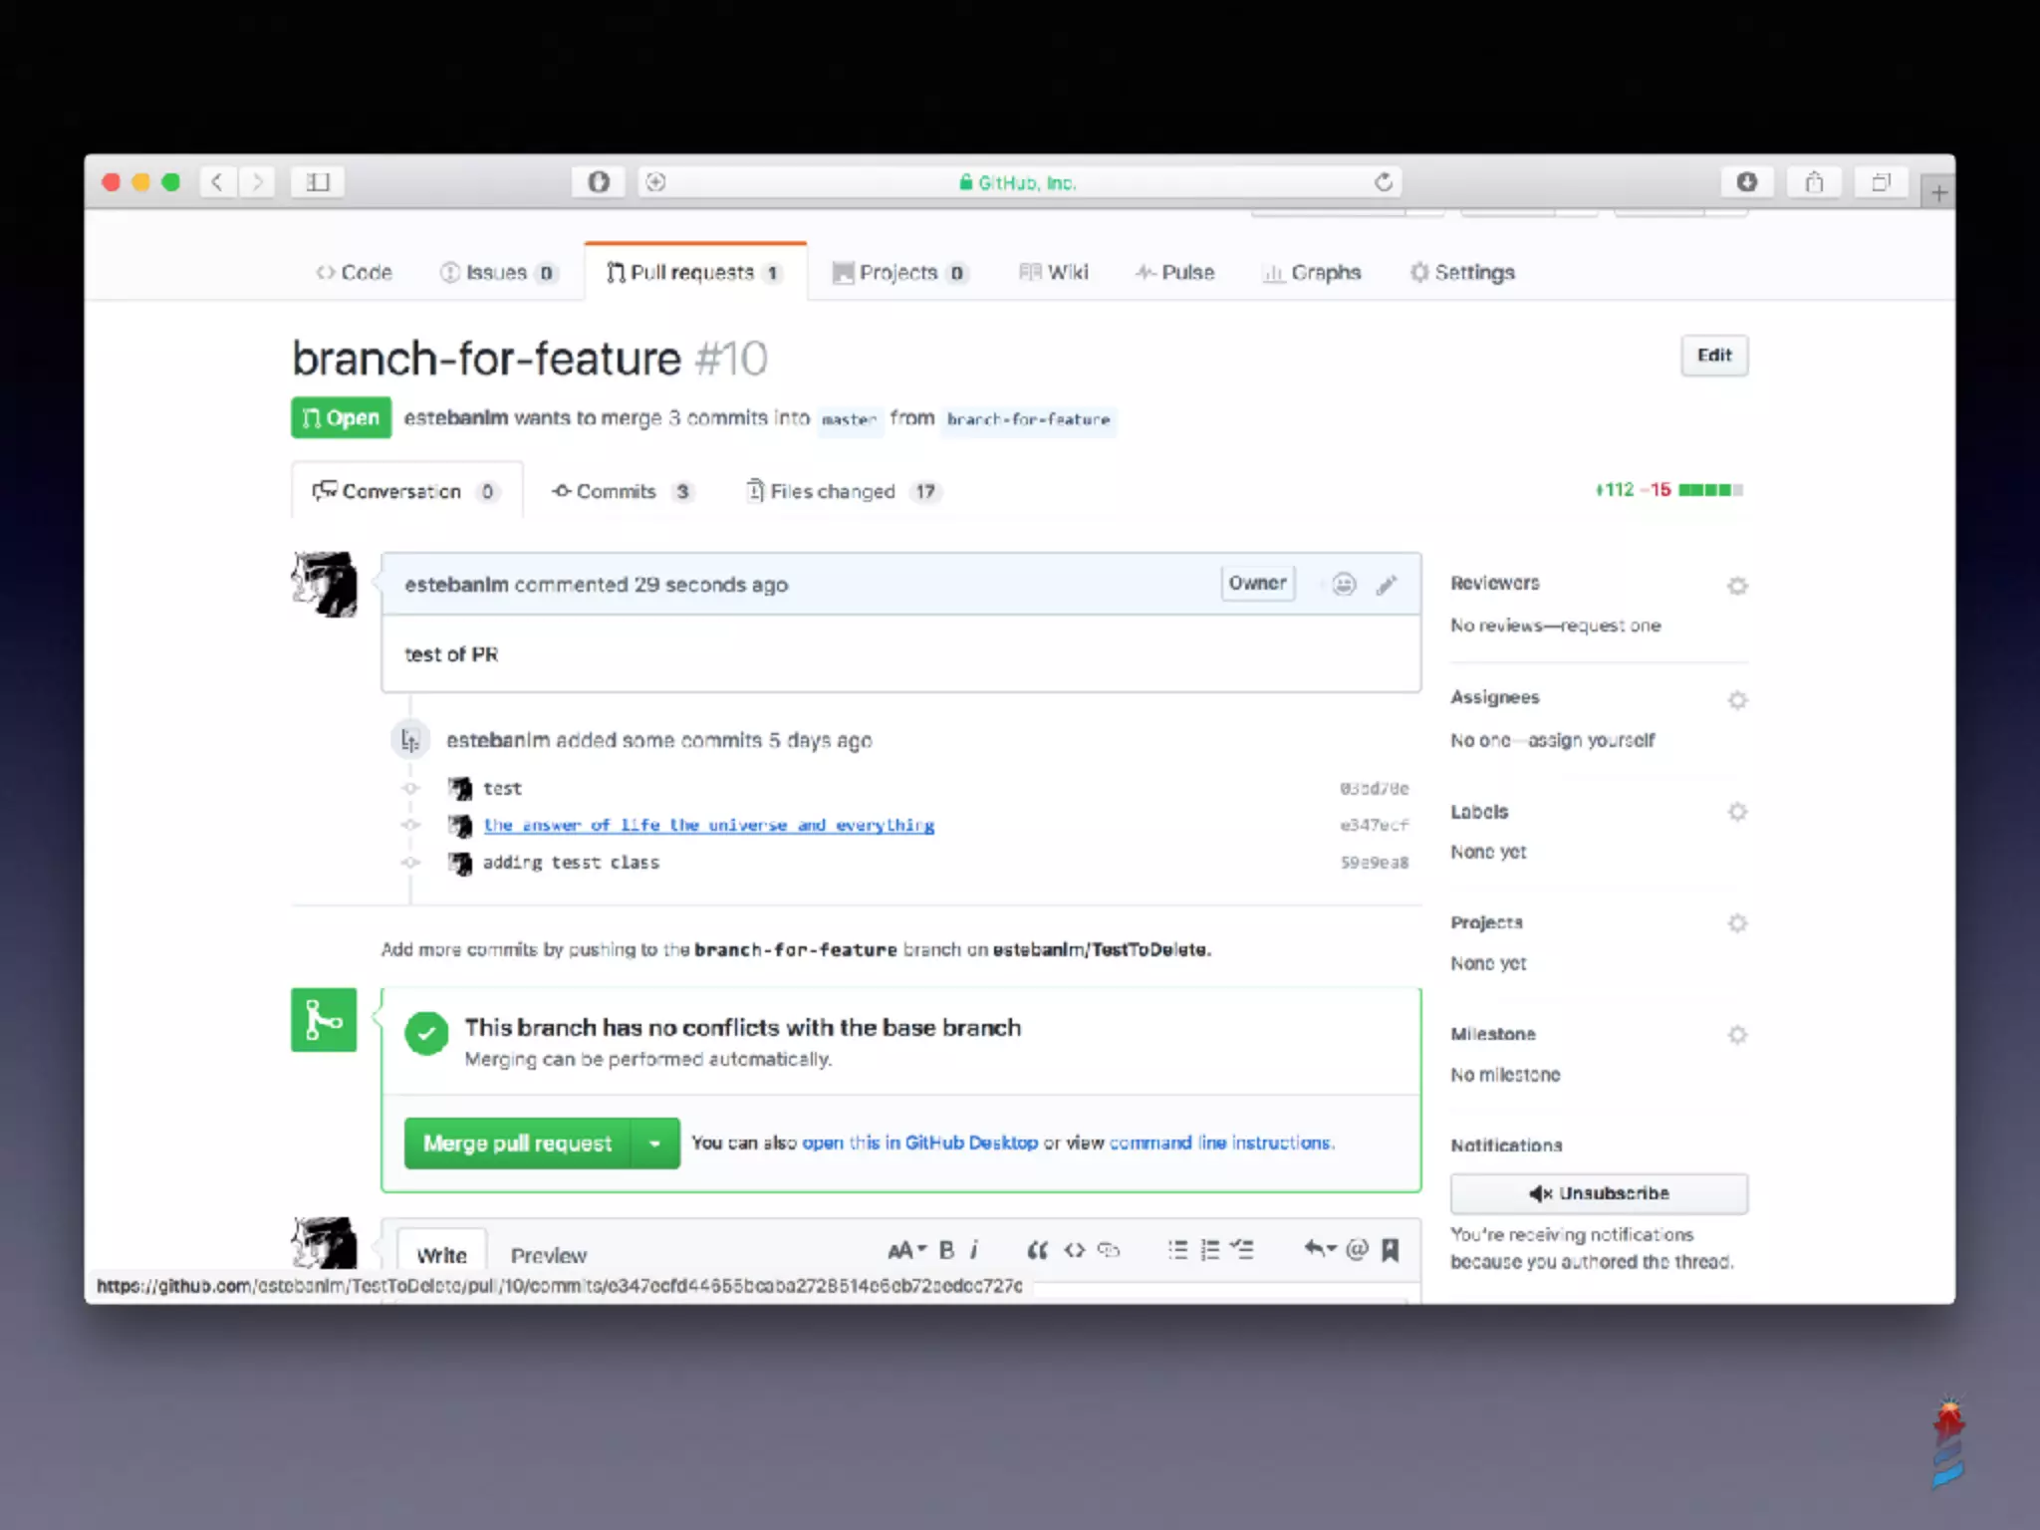Screen dimensions: 2040x1530
Task: Insert quote using the quote icon
Action: (1037, 1250)
